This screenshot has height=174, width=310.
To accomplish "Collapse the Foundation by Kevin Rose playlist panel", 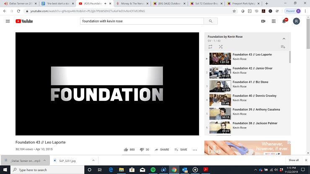I will [x=284, y=39].
